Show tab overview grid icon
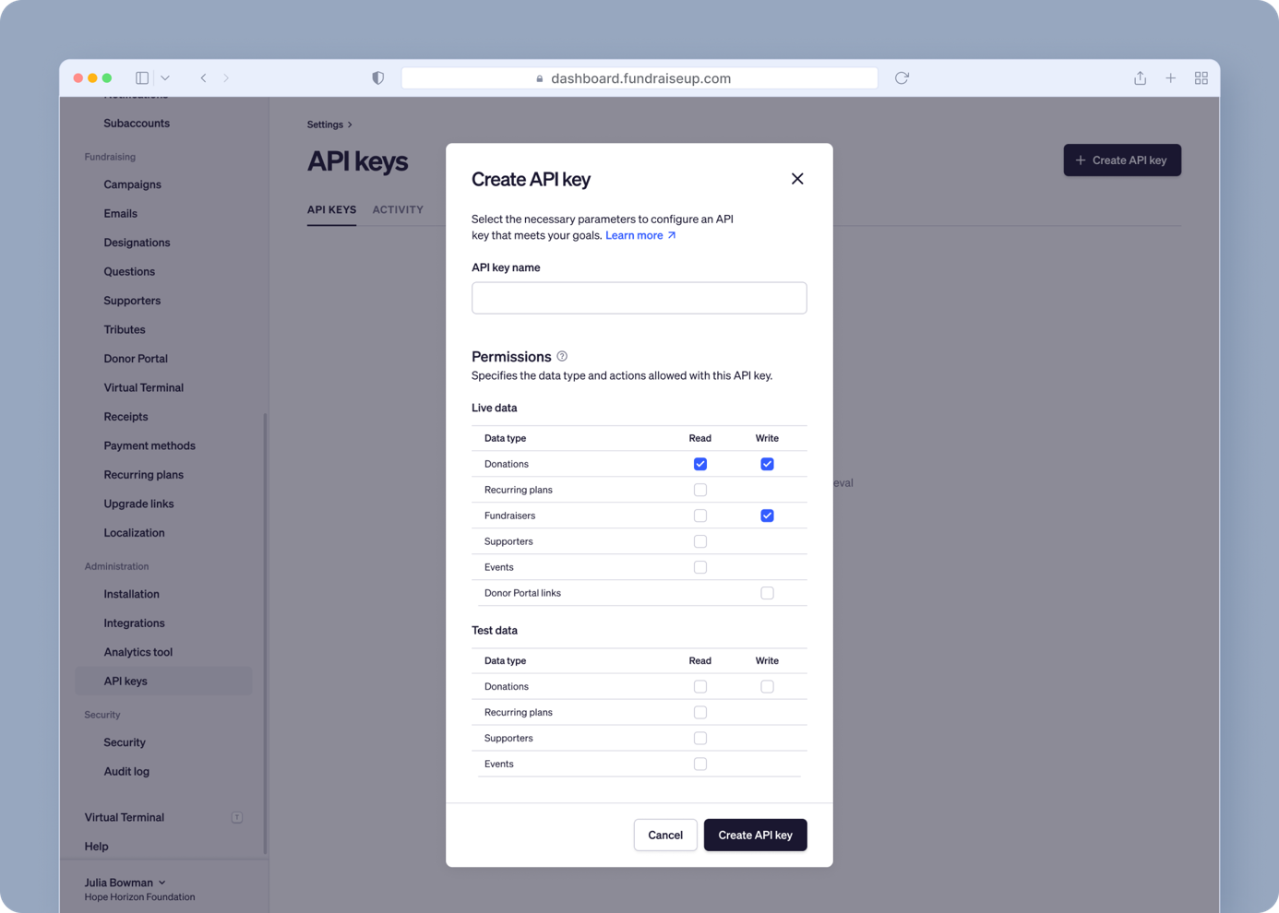The image size is (1279, 913). click(1201, 78)
